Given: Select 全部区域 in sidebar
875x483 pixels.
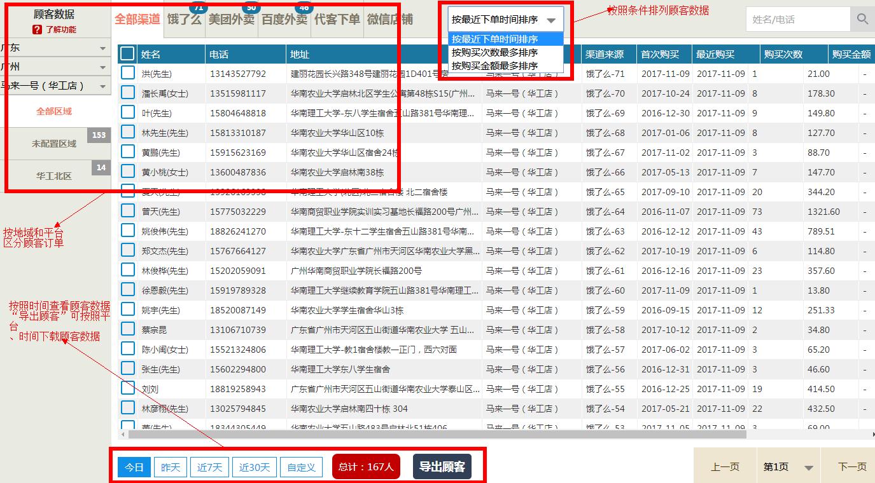Looking at the screenshot, I should tap(55, 111).
